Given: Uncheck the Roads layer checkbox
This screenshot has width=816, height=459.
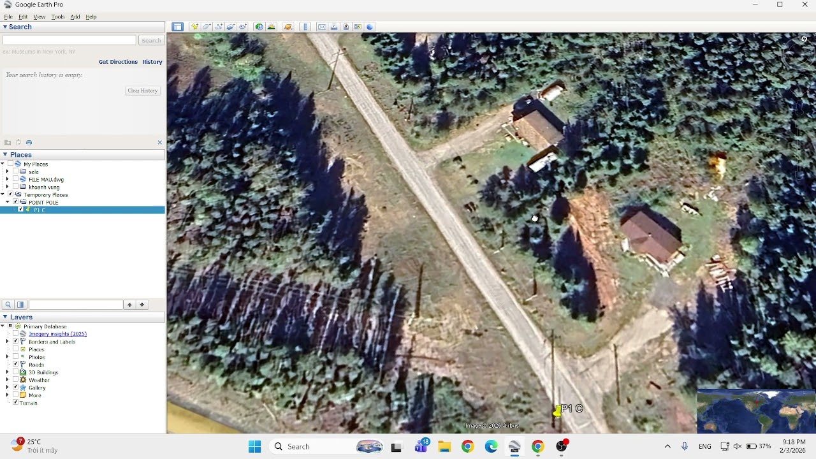Looking at the screenshot, I should pyautogui.click(x=15, y=365).
